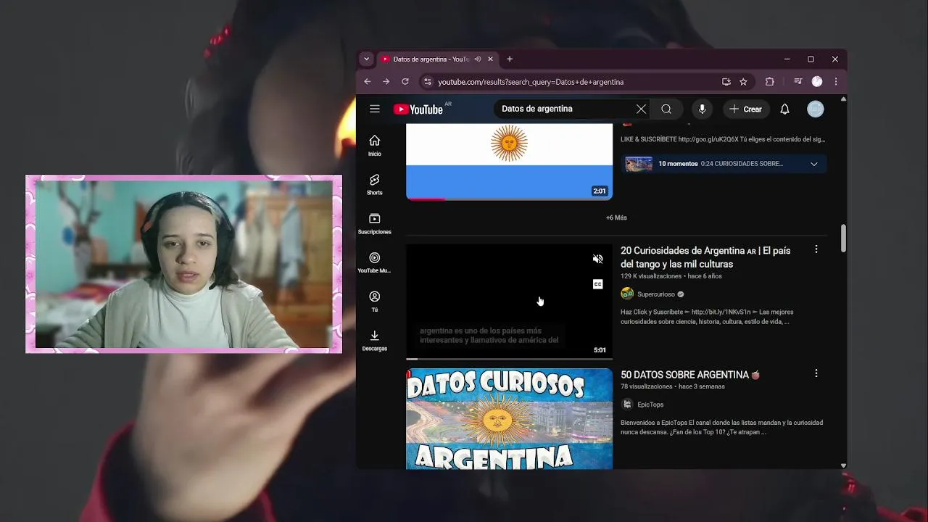Click the YouTube search input field
This screenshot has height=522, width=928.
[565, 109]
